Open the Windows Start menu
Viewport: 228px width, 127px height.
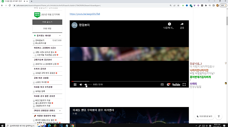[2, 126]
